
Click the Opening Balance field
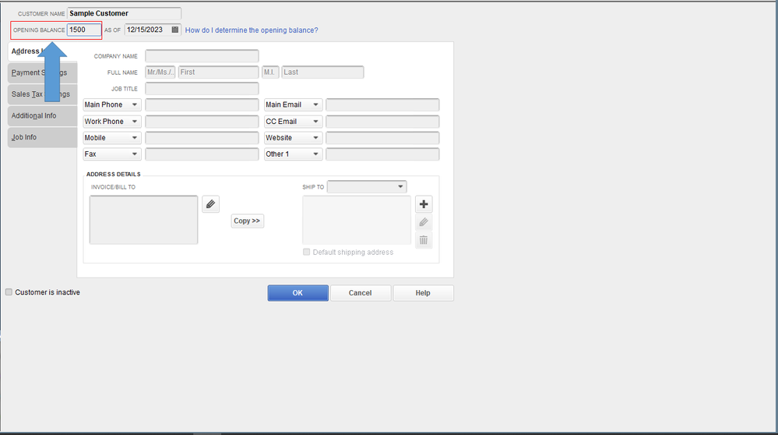tap(84, 30)
